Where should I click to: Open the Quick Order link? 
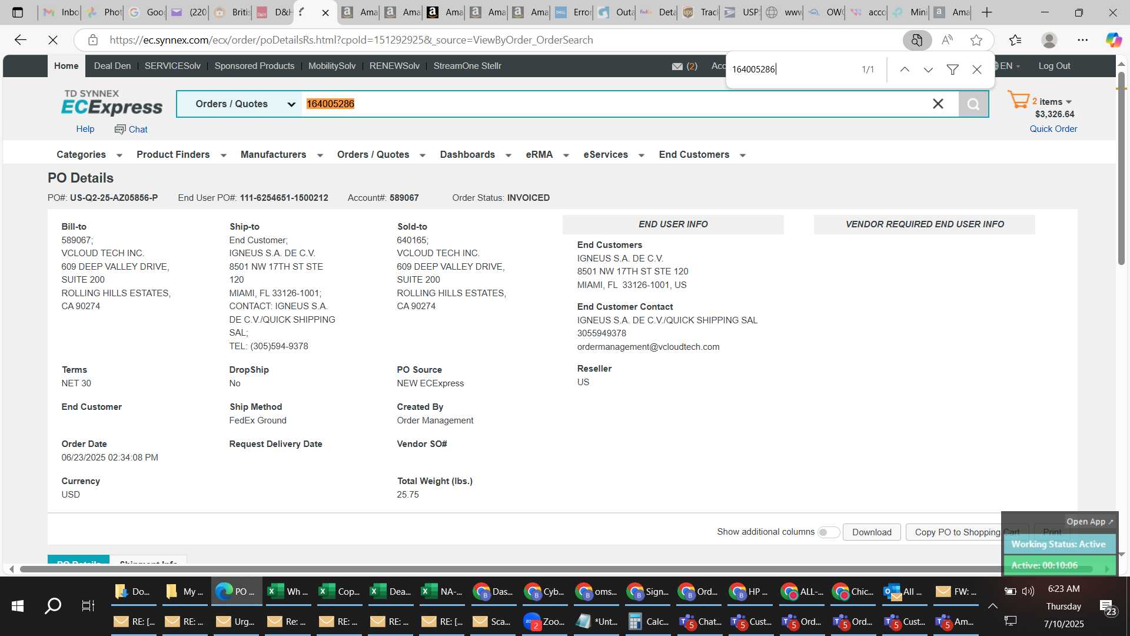(x=1053, y=129)
